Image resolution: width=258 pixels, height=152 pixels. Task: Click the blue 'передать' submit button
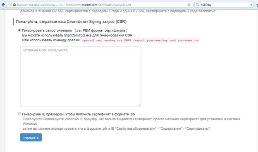coord(31,138)
